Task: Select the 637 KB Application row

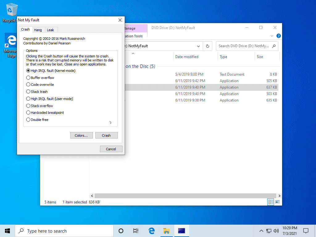Action: [202, 87]
